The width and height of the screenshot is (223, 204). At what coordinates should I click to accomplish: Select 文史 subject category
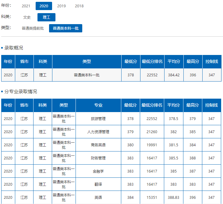point(27,17)
